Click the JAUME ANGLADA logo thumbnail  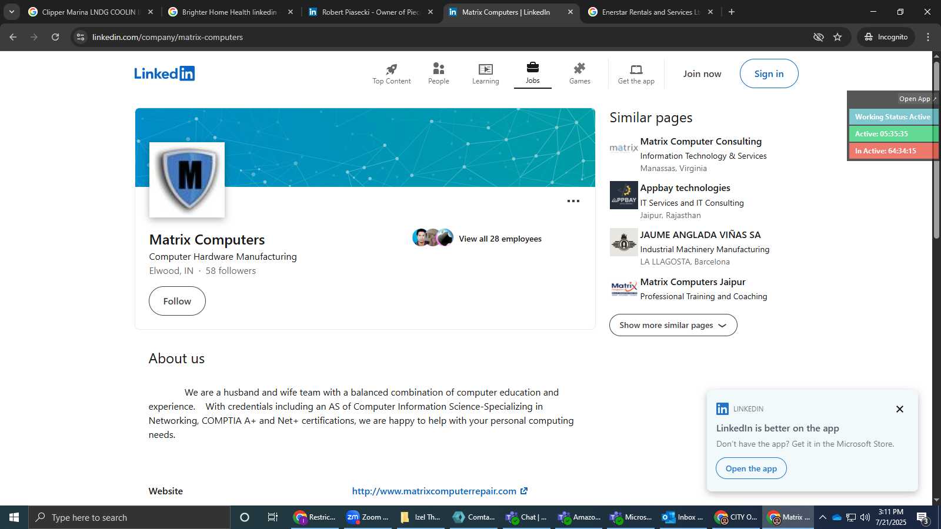coord(623,242)
